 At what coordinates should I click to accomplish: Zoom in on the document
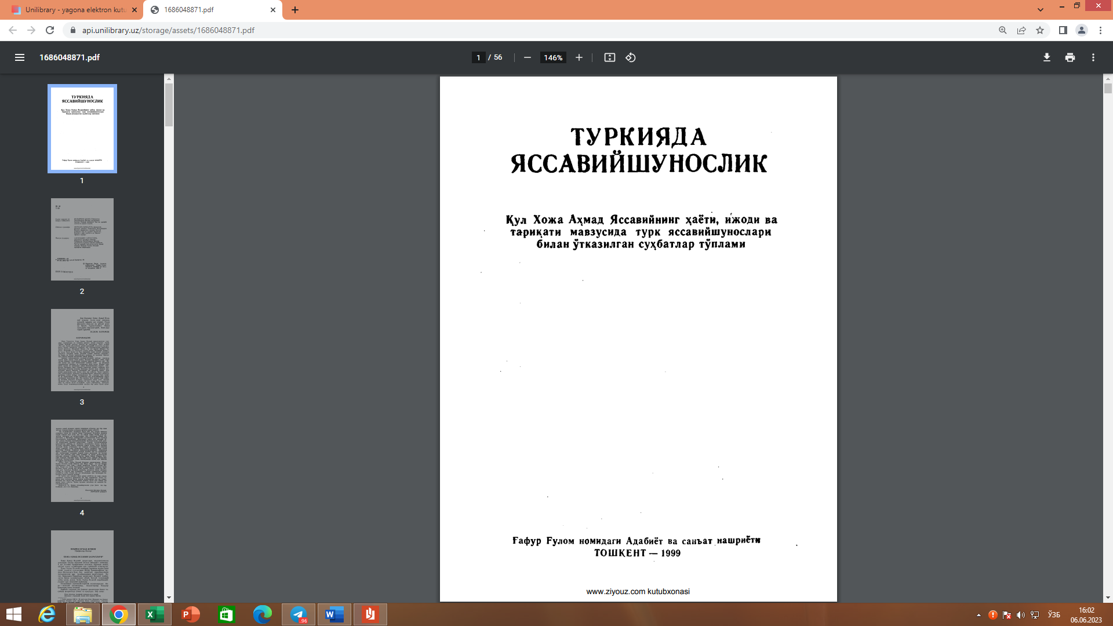click(579, 57)
